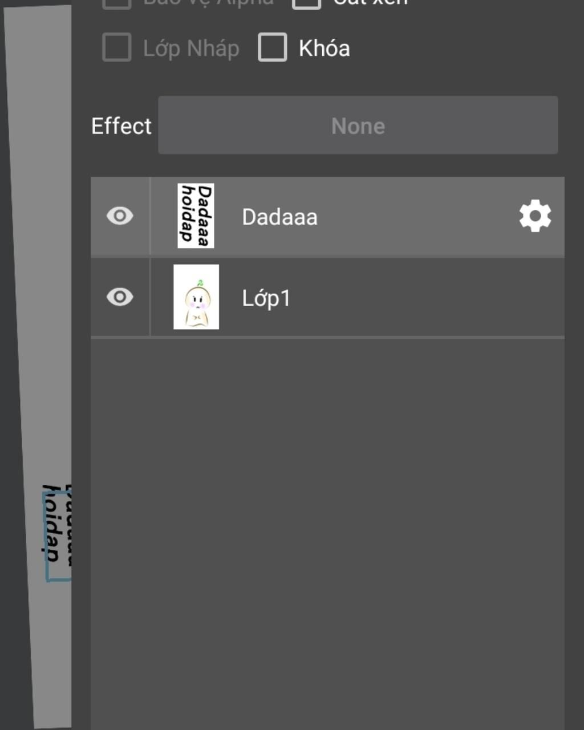Click the Lớp Nháp label text
The width and height of the screenshot is (584, 730).
pyautogui.click(x=191, y=49)
